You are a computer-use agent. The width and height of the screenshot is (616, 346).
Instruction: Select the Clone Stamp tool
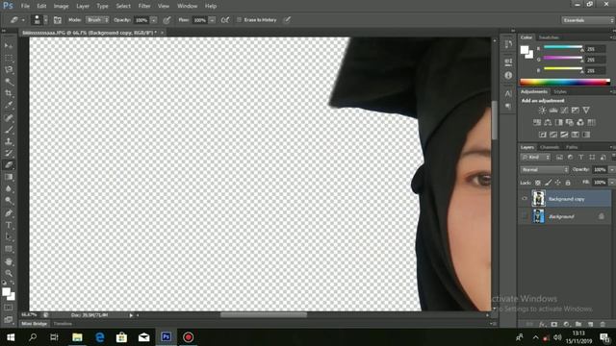(9, 141)
